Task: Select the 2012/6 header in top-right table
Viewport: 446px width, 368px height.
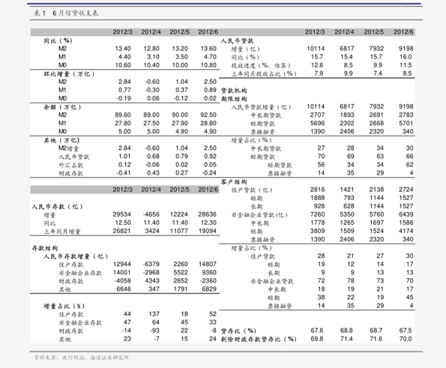Action: 403,31
